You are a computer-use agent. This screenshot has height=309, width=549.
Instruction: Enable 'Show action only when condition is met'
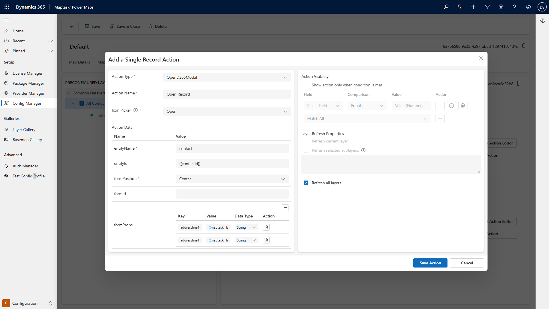pyautogui.click(x=306, y=85)
